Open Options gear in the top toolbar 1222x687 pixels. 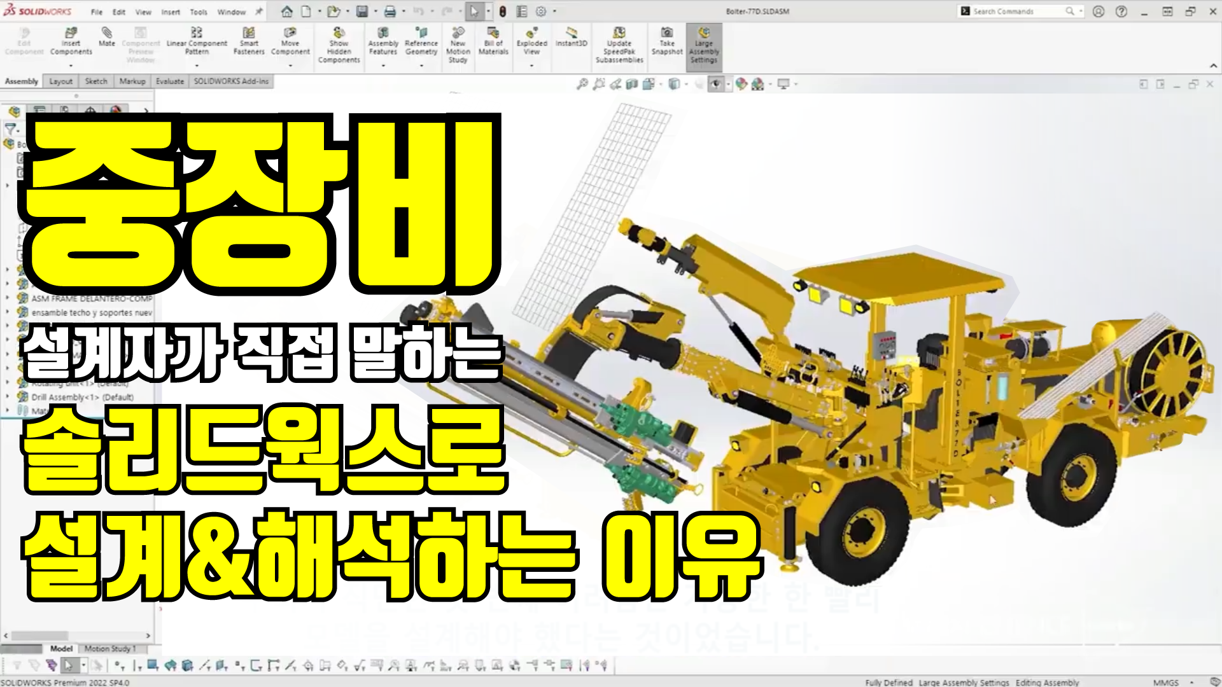(541, 11)
